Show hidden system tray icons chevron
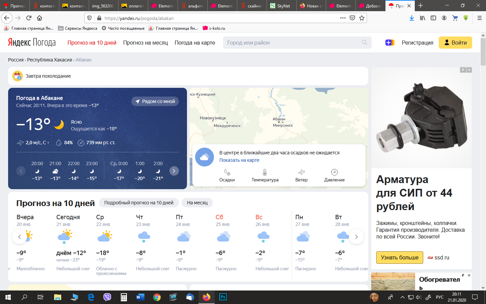This screenshot has height=304, width=486. (x=402, y=297)
